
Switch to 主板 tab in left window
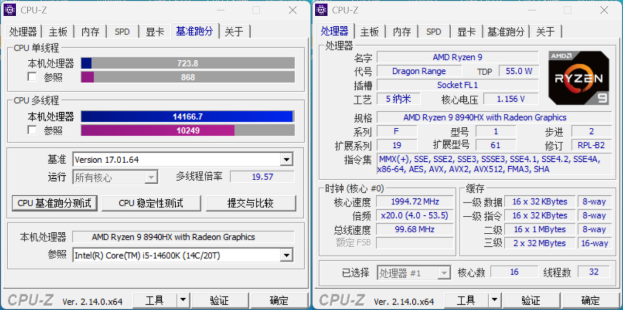coord(58,32)
